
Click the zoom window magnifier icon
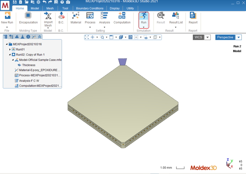(x=102, y=37)
